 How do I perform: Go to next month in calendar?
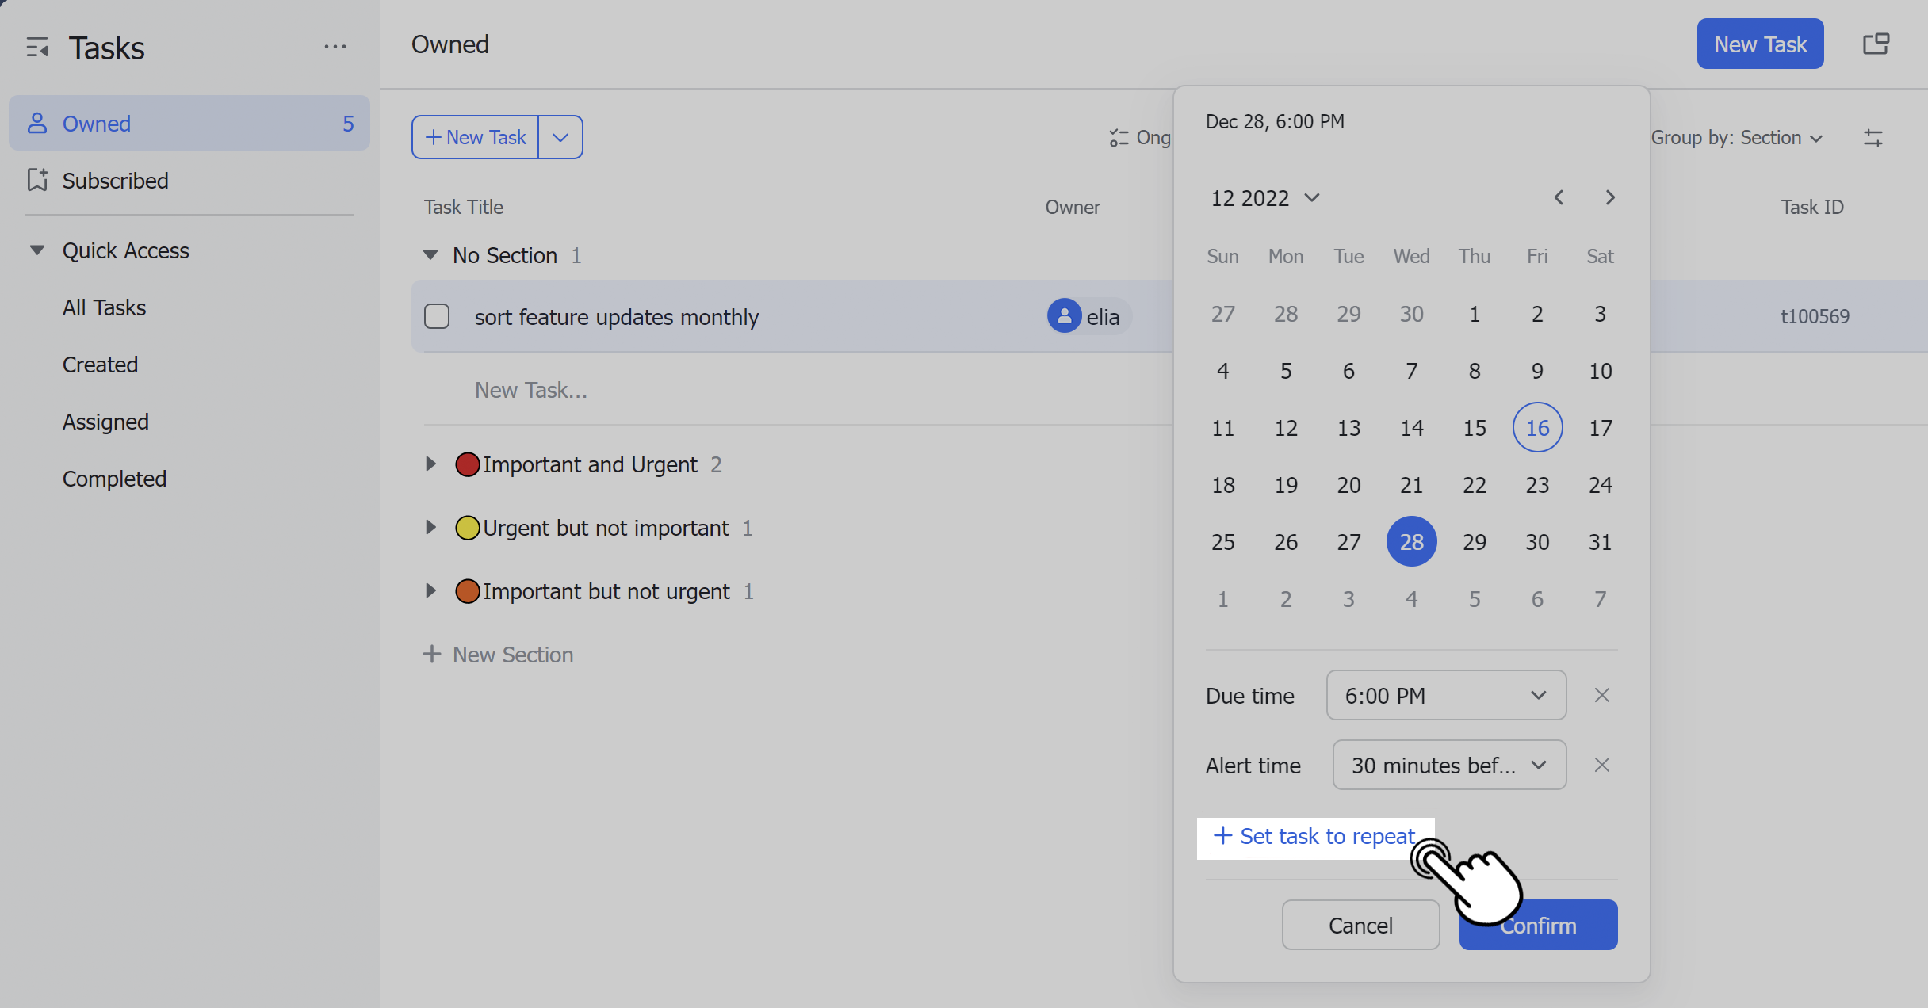1609,197
